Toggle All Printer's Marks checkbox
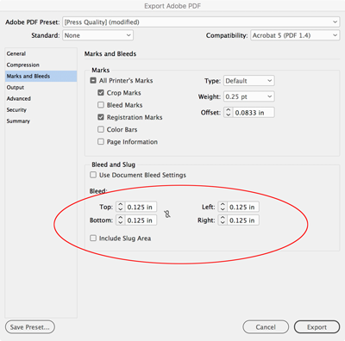This screenshot has width=345, height=341. click(93, 80)
